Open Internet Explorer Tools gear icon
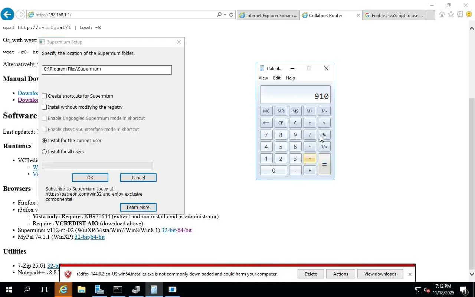 click(x=460, y=14)
